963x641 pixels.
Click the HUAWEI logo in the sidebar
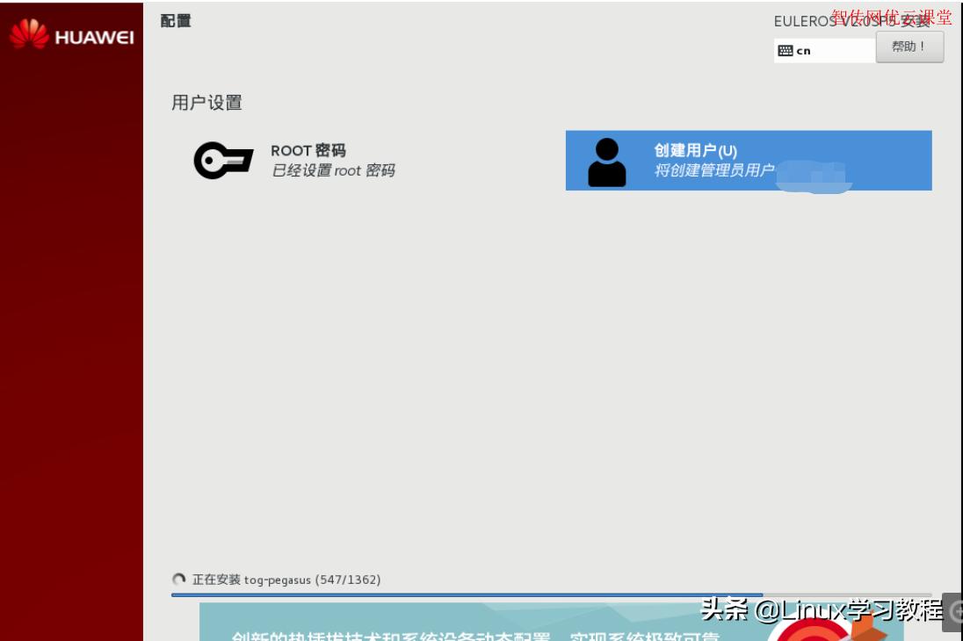70,35
